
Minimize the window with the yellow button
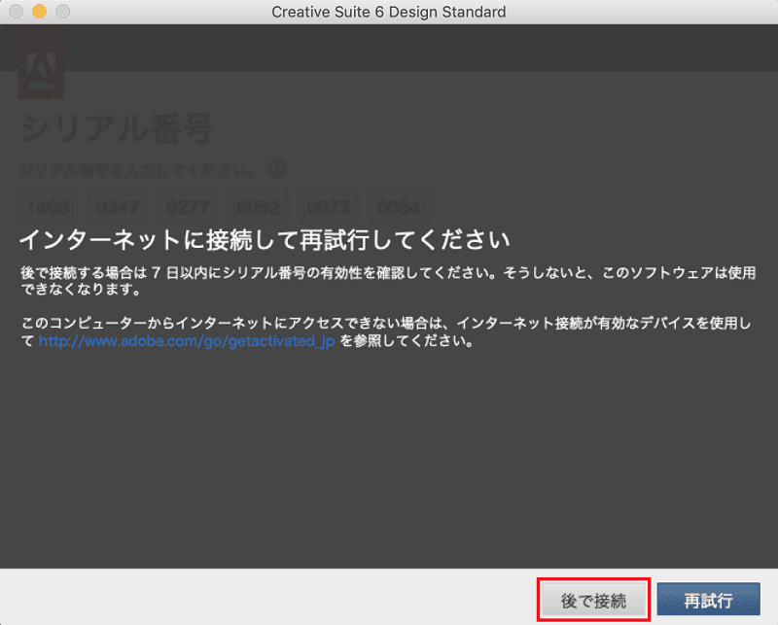click(x=39, y=11)
